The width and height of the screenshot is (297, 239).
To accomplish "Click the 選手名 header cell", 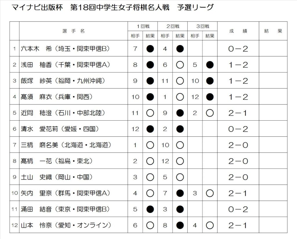I will (73, 31).
